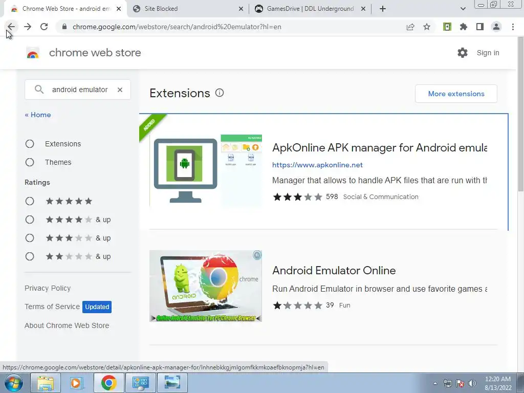Open the Windows Start menu
524x393 pixels.
(14, 383)
